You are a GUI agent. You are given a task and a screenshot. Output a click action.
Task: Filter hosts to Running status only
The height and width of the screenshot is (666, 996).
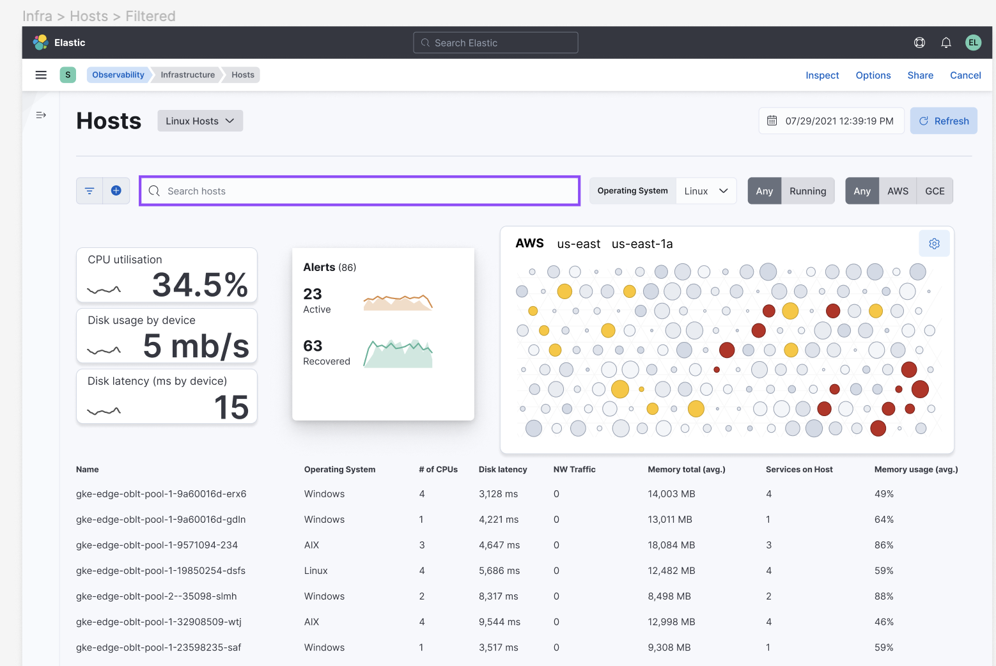click(807, 190)
